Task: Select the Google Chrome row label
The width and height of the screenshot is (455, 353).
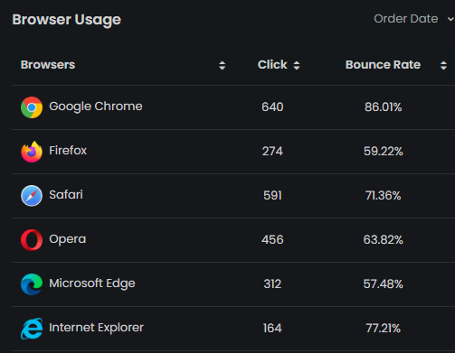Action: 96,107
